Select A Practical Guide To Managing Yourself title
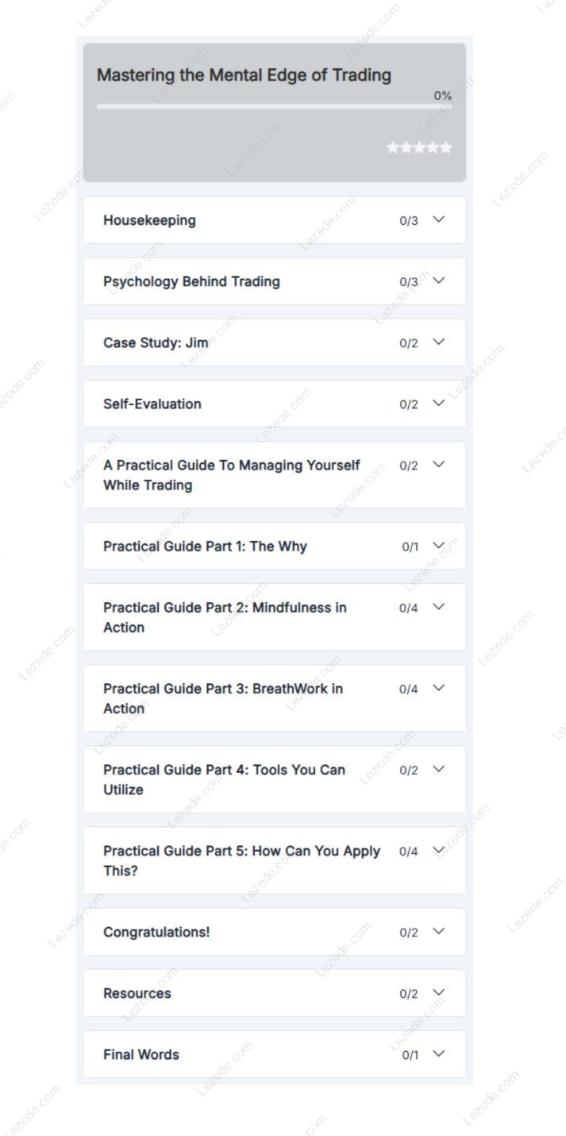Screen dimensions: 566x1136 click(x=231, y=475)
